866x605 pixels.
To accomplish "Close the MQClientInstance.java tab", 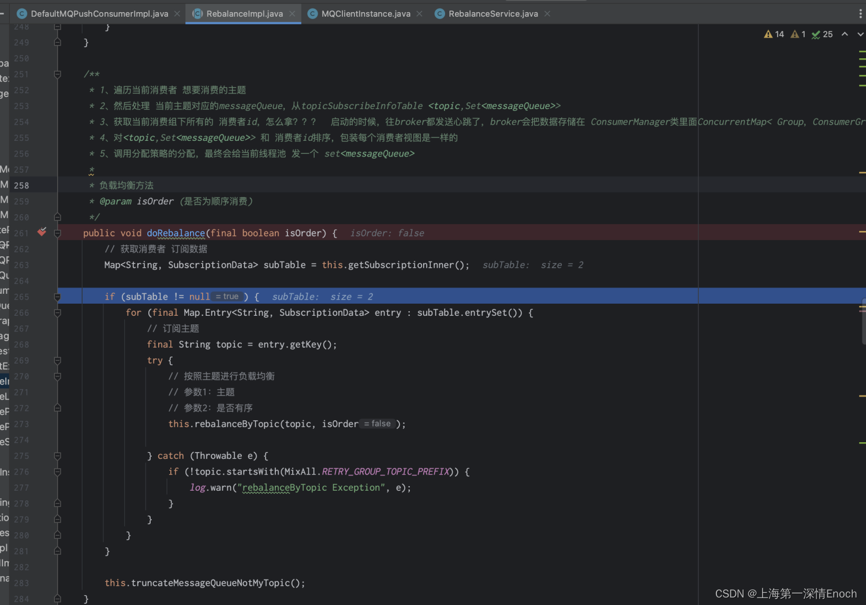I will pyautogui.click(x=419, y=13).
